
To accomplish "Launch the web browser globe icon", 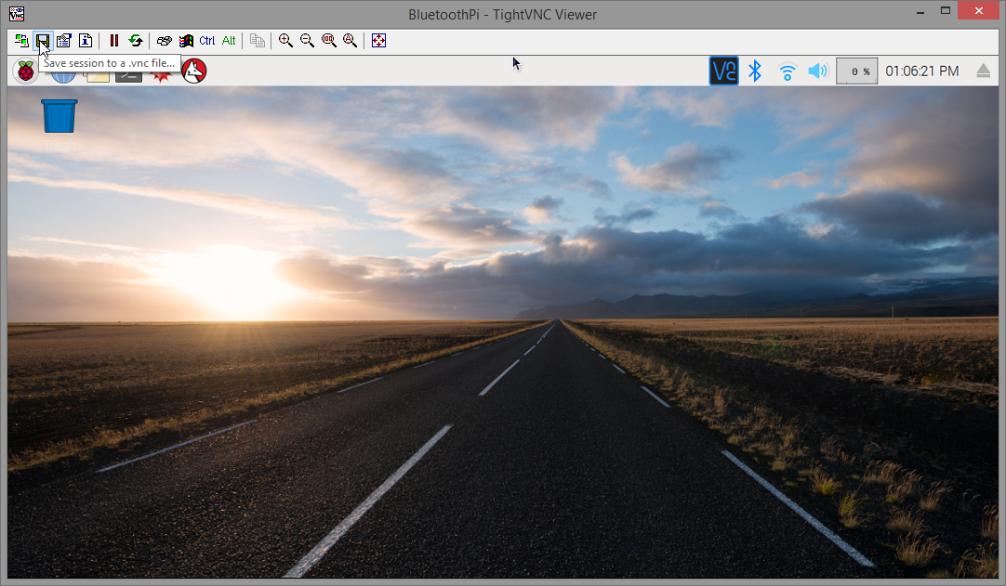I will click(x=63, y=77).
